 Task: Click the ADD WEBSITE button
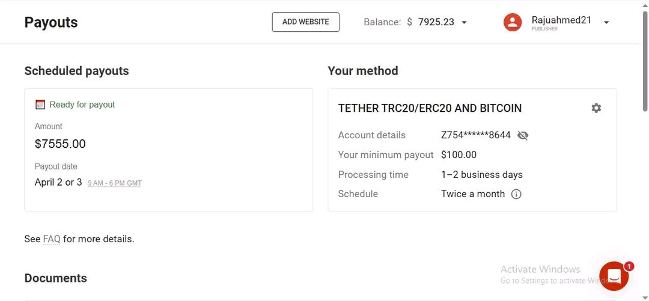(x=305, y=22)
